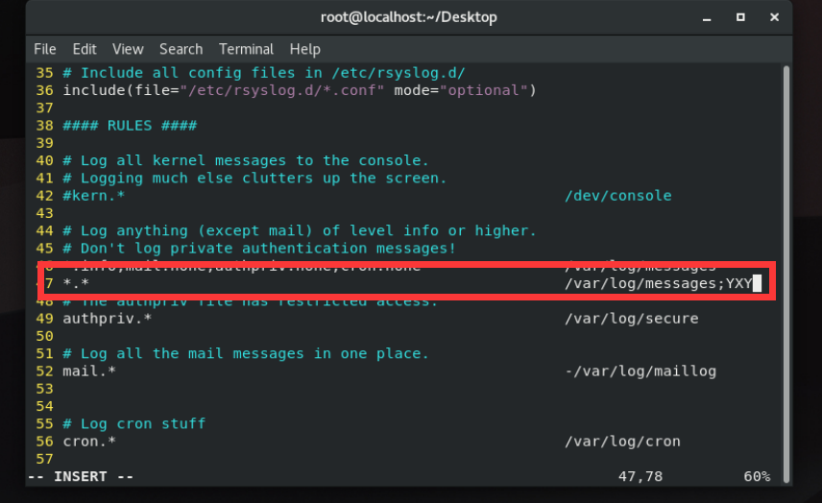Viewport: 822px width, 503px height.
Task: Open the File menu
Action: coord(44,49)
